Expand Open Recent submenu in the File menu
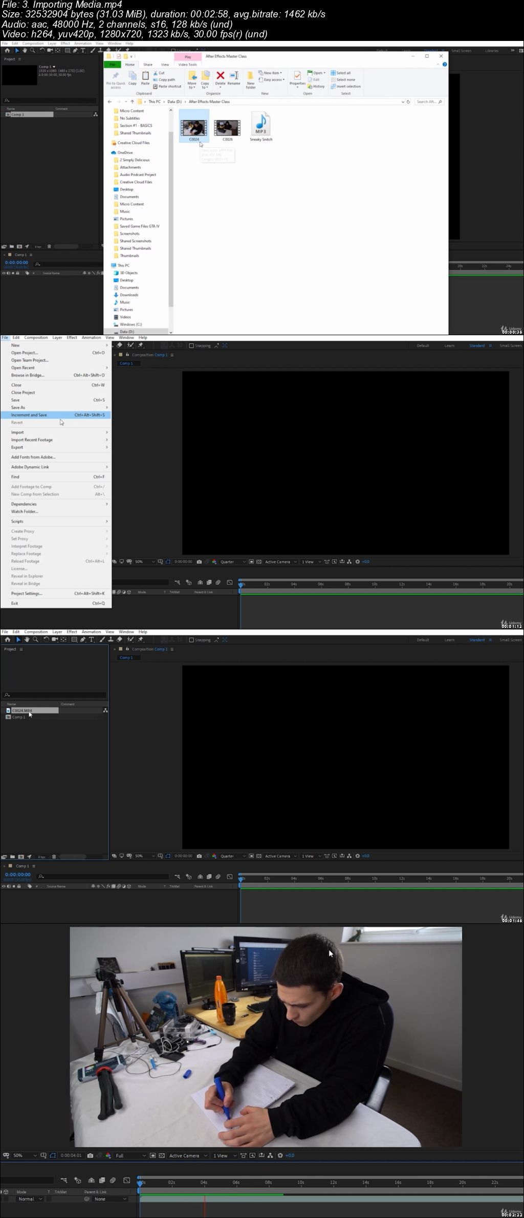Screen dimensions: 524x1218 [56, 367]
